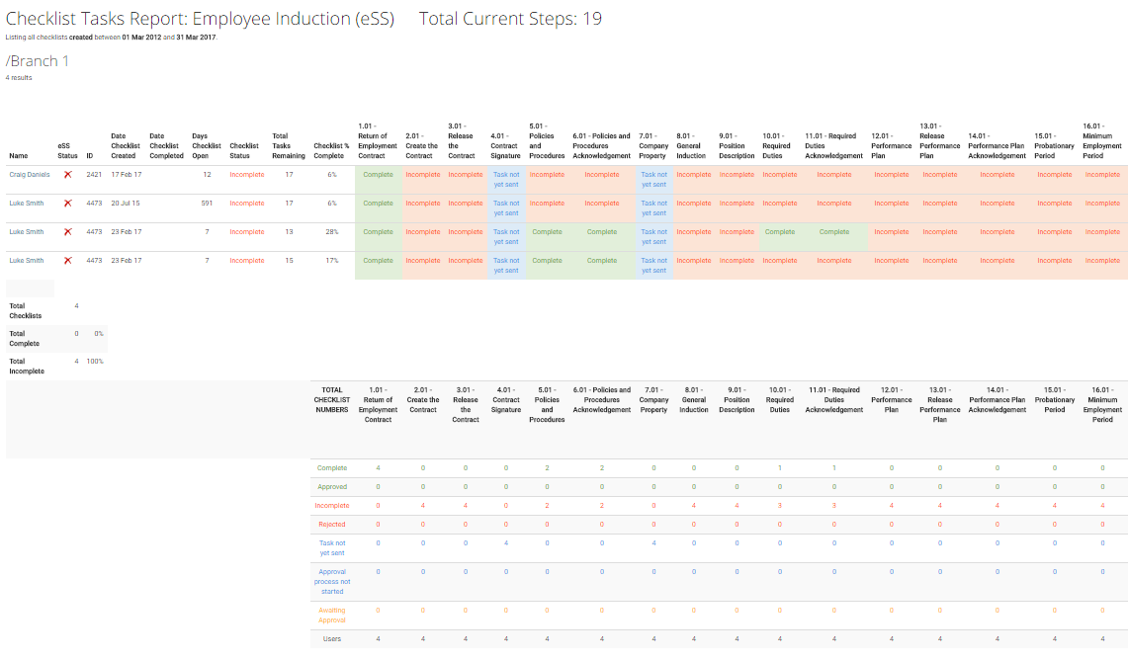Viewport: 1128px width, 661px height.
Task: Click tasks remaining value 15
Action: [290, 261]
